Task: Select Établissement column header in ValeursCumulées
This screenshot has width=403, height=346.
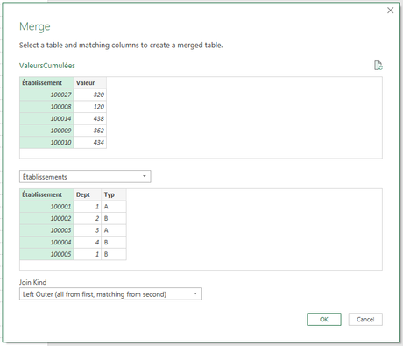Action: click(46, 83)
